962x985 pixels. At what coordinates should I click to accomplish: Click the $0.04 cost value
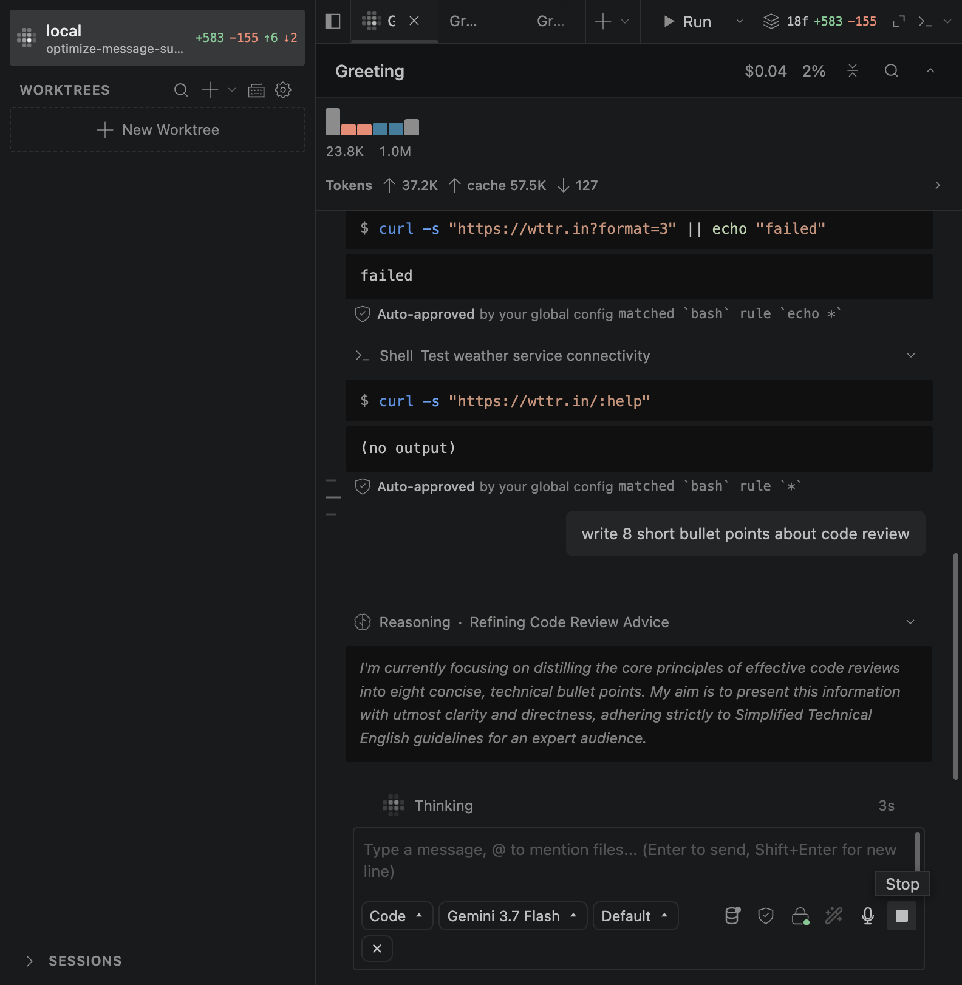[x=766, y=71]
